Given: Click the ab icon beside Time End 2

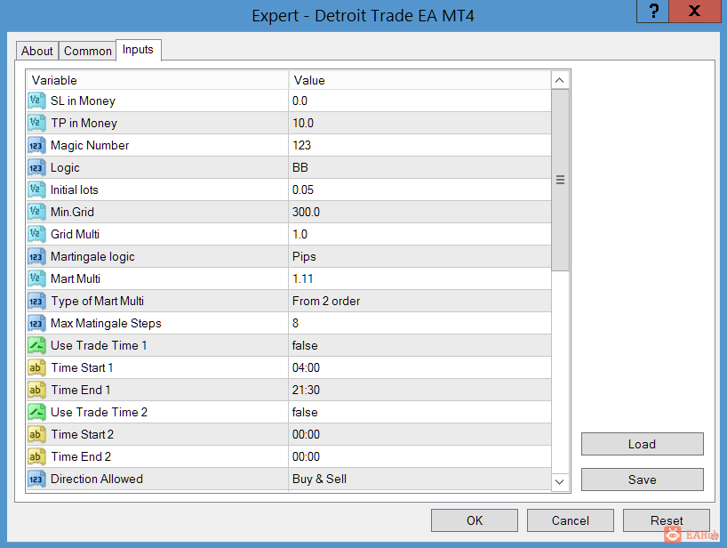Looking at the screenshot, I should (x=36, y=457).
